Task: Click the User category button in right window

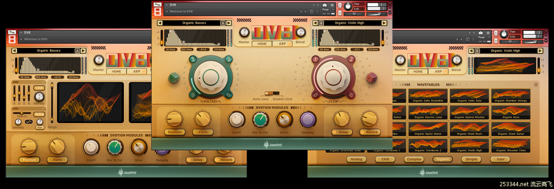Action: [500, 159]
